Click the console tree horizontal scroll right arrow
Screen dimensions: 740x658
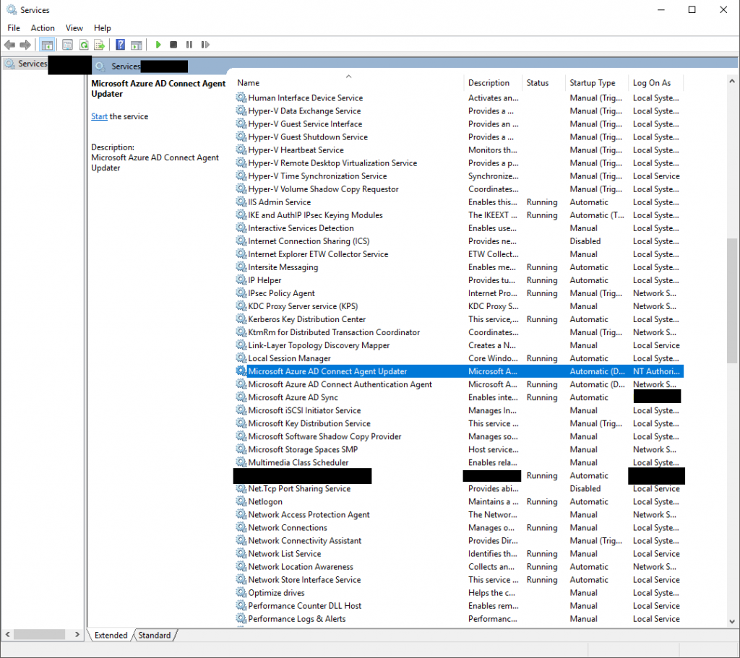77,634
